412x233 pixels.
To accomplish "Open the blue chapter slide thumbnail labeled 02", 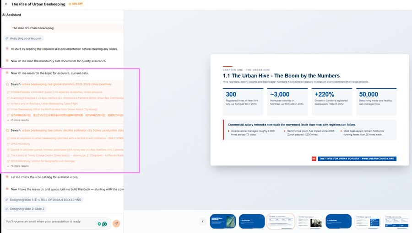I will click(338, 221).
